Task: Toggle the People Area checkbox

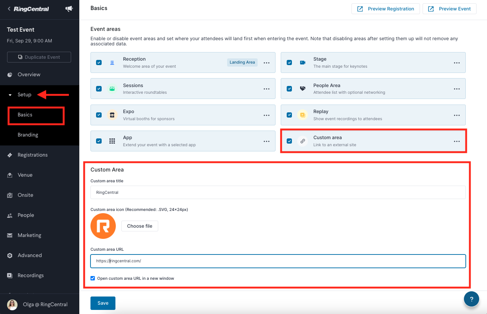Action: [289, 89]
